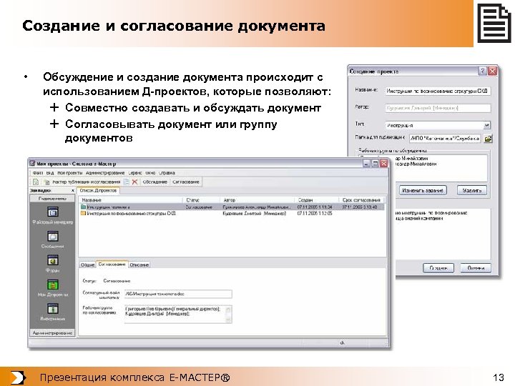Click the Изменить задание button

click(x=423, y=190)
